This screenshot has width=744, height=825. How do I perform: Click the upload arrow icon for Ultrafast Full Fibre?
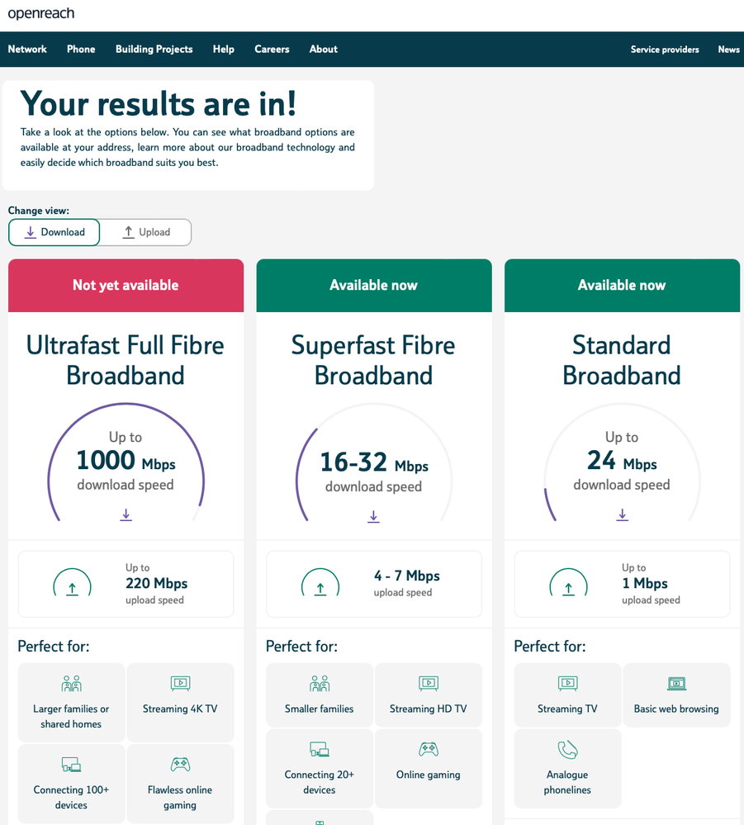pos(72,587)
